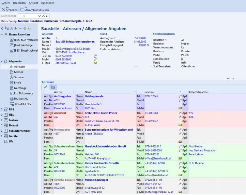Expand the BBS tree node
This screenshot has width=246, height=195.
click(2, 110)
